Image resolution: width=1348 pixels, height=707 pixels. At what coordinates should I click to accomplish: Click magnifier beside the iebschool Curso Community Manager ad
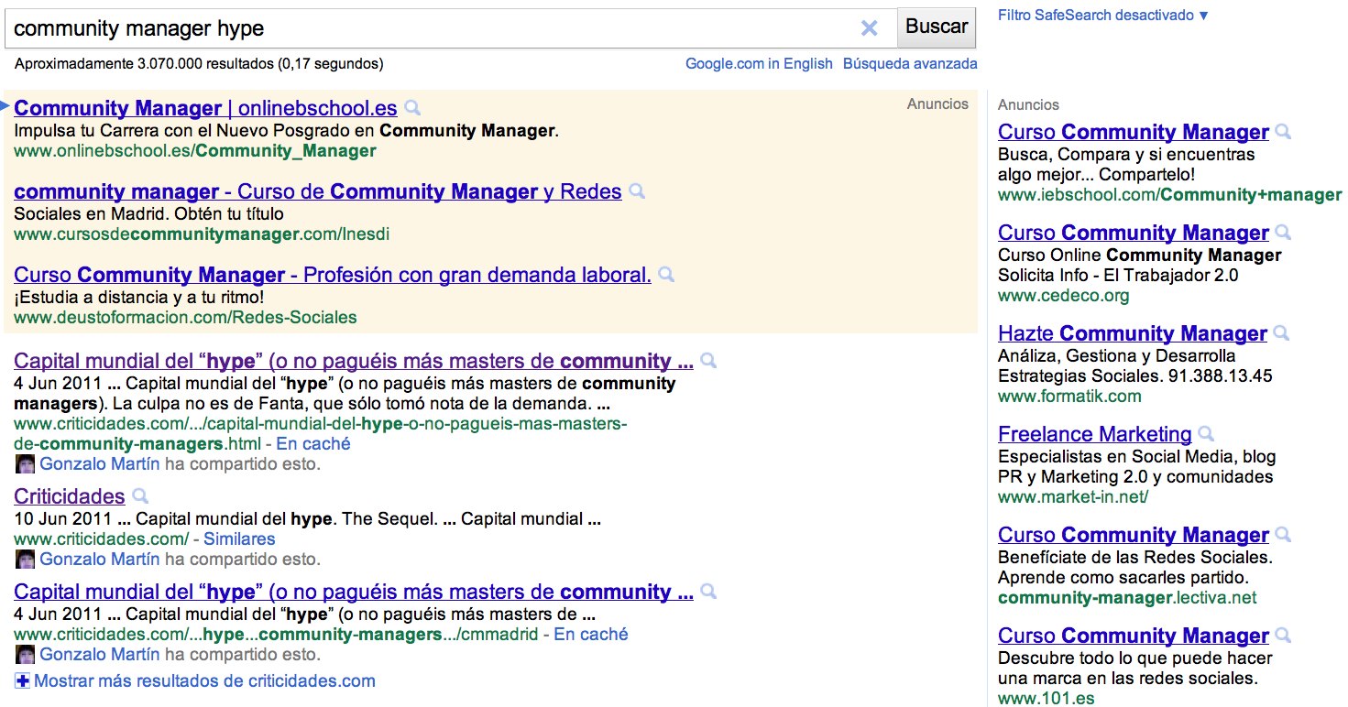tap(1283, 132)
